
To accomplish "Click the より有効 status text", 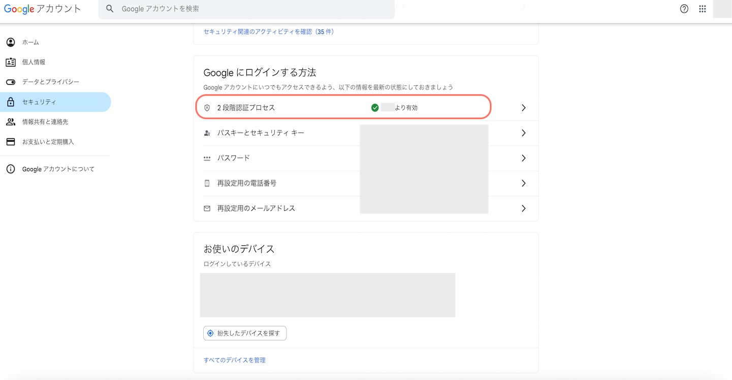I will (x=406, y=108).
